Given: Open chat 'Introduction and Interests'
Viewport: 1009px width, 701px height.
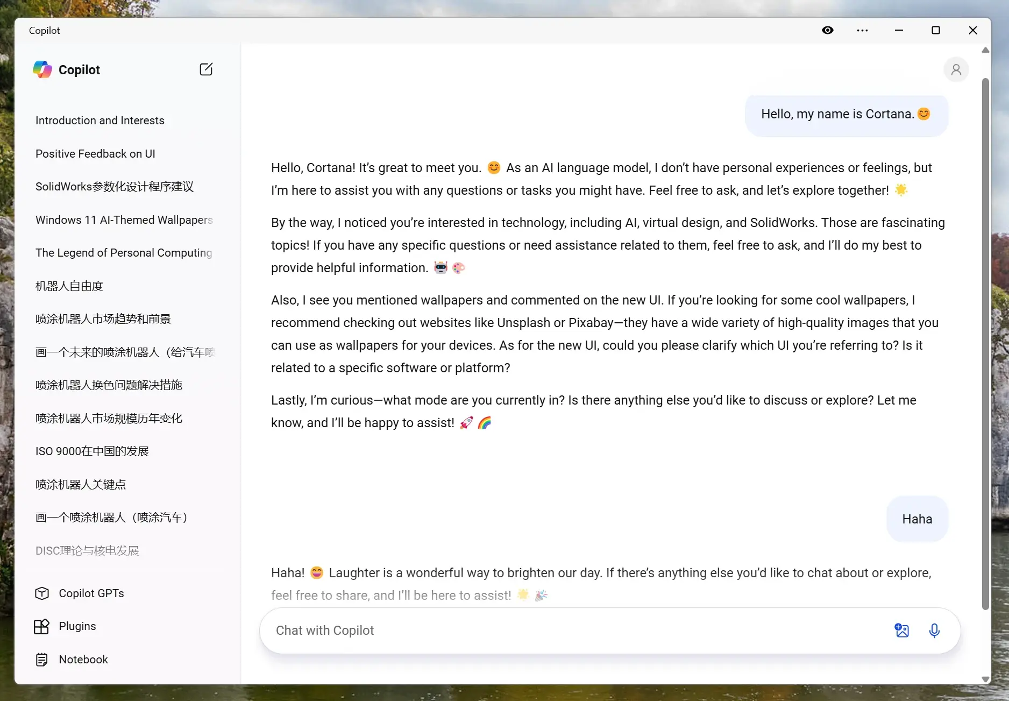Looking at the screenshot, I should 100,121.
